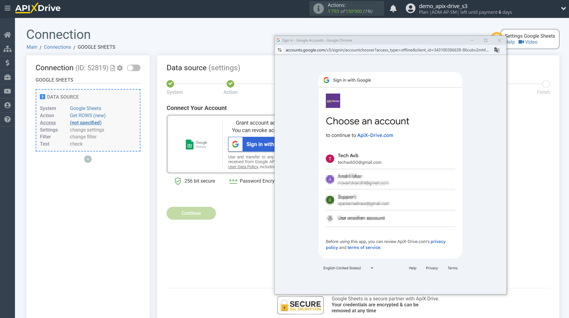Navigate to Connections breadcrumb
This screenshot has height=318, width=569.
[x=57, y=47]
